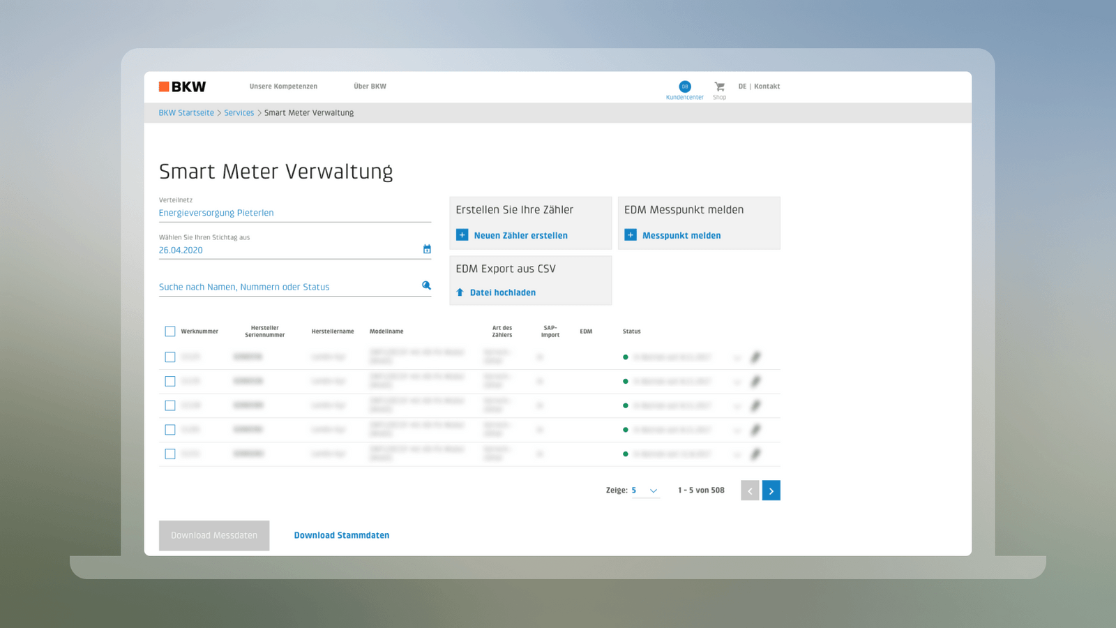The width and height of the screenshot is (1116, 628).
Task: Click the plus icon for Neuen Zähler erstellen
Action: pos(462,235)
